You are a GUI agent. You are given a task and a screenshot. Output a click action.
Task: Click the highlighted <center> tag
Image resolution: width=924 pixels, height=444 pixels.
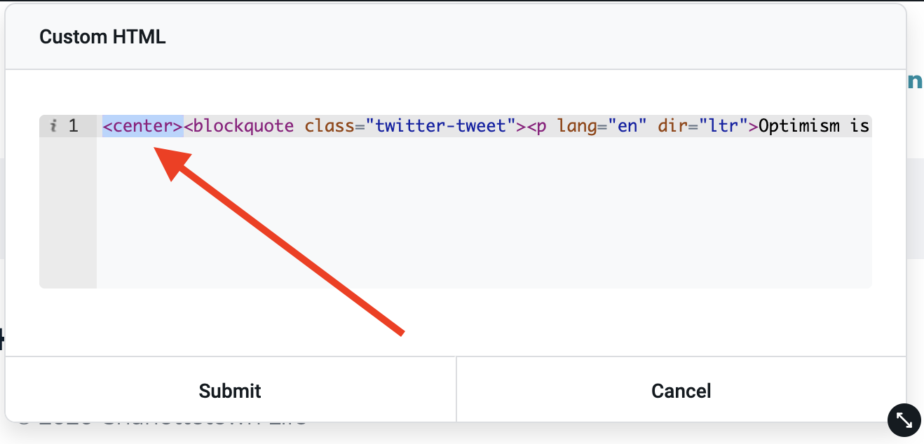(143, 126)
